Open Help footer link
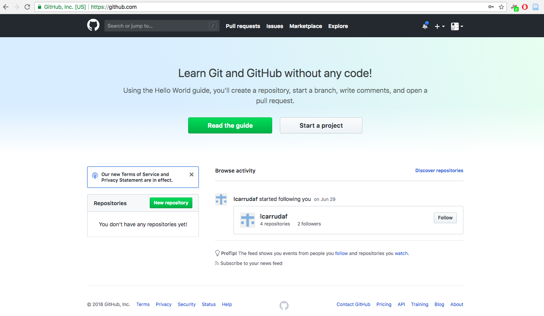 [227, 304]
